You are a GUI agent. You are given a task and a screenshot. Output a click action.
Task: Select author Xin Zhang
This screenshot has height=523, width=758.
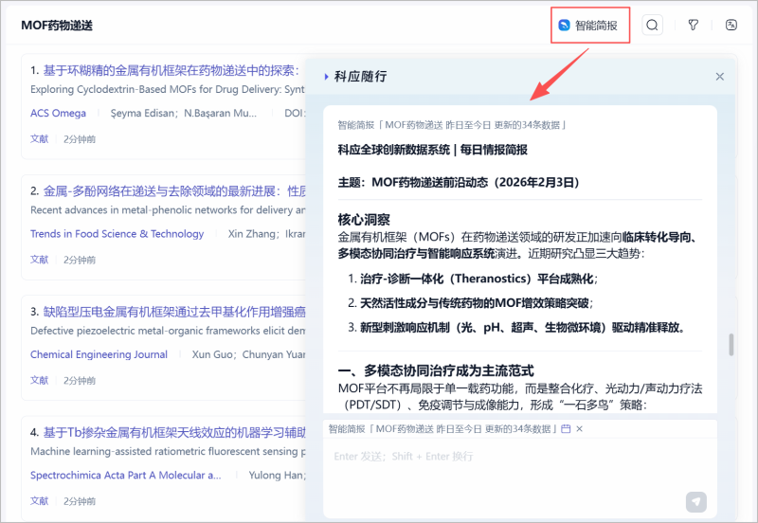249,234
